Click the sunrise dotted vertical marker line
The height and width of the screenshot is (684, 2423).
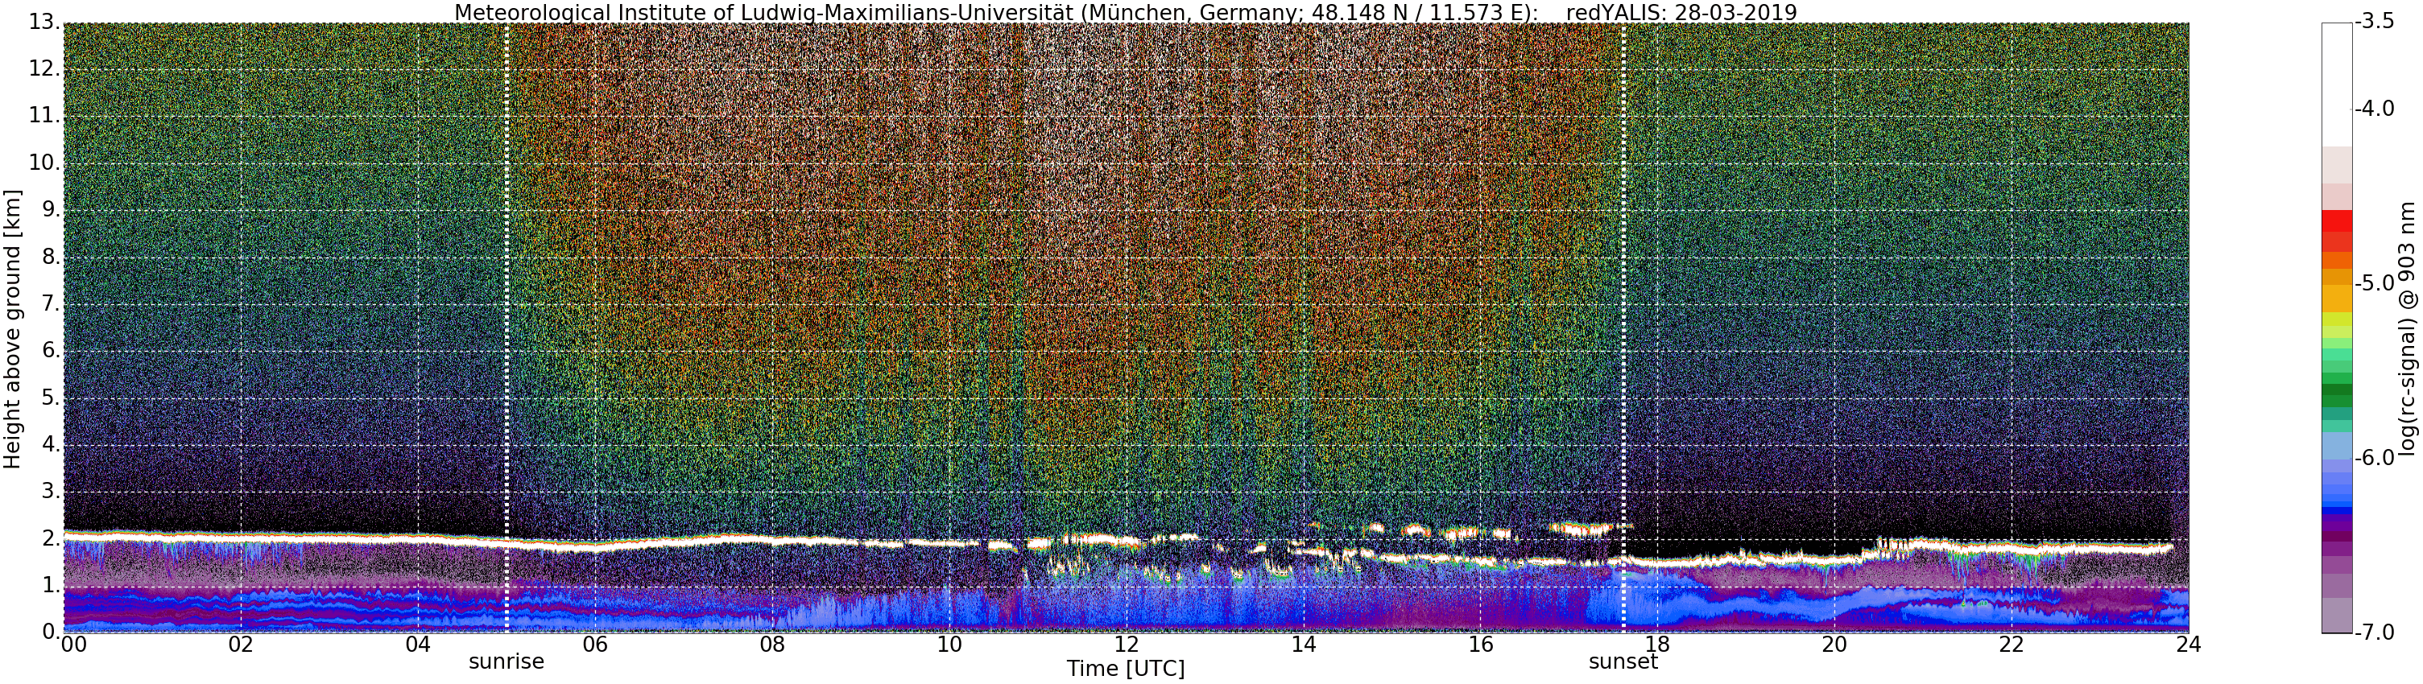(506, 327)
